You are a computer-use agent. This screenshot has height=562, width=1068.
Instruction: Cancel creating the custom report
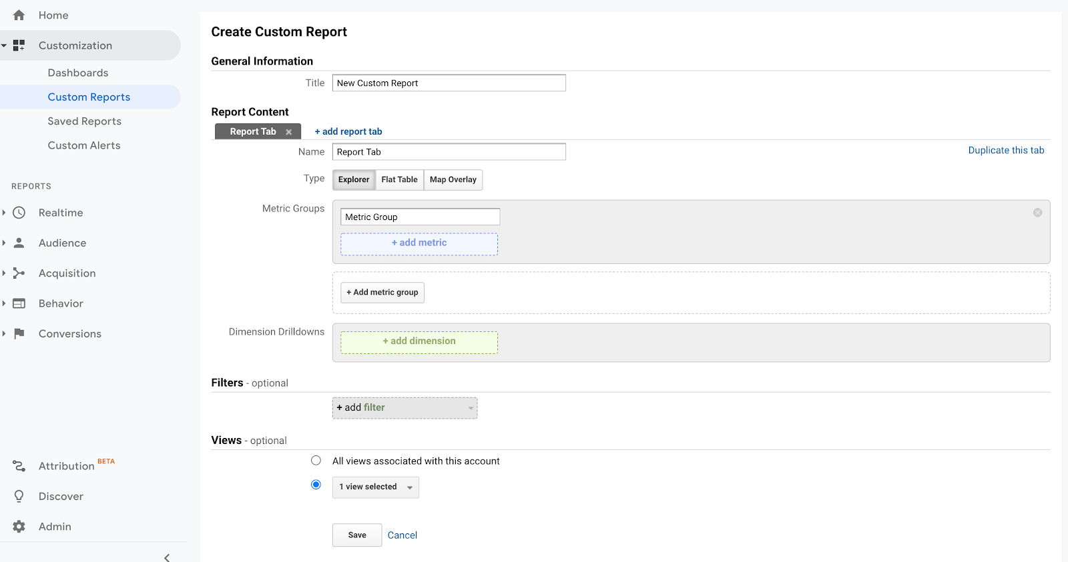click(x=403, y=535)
